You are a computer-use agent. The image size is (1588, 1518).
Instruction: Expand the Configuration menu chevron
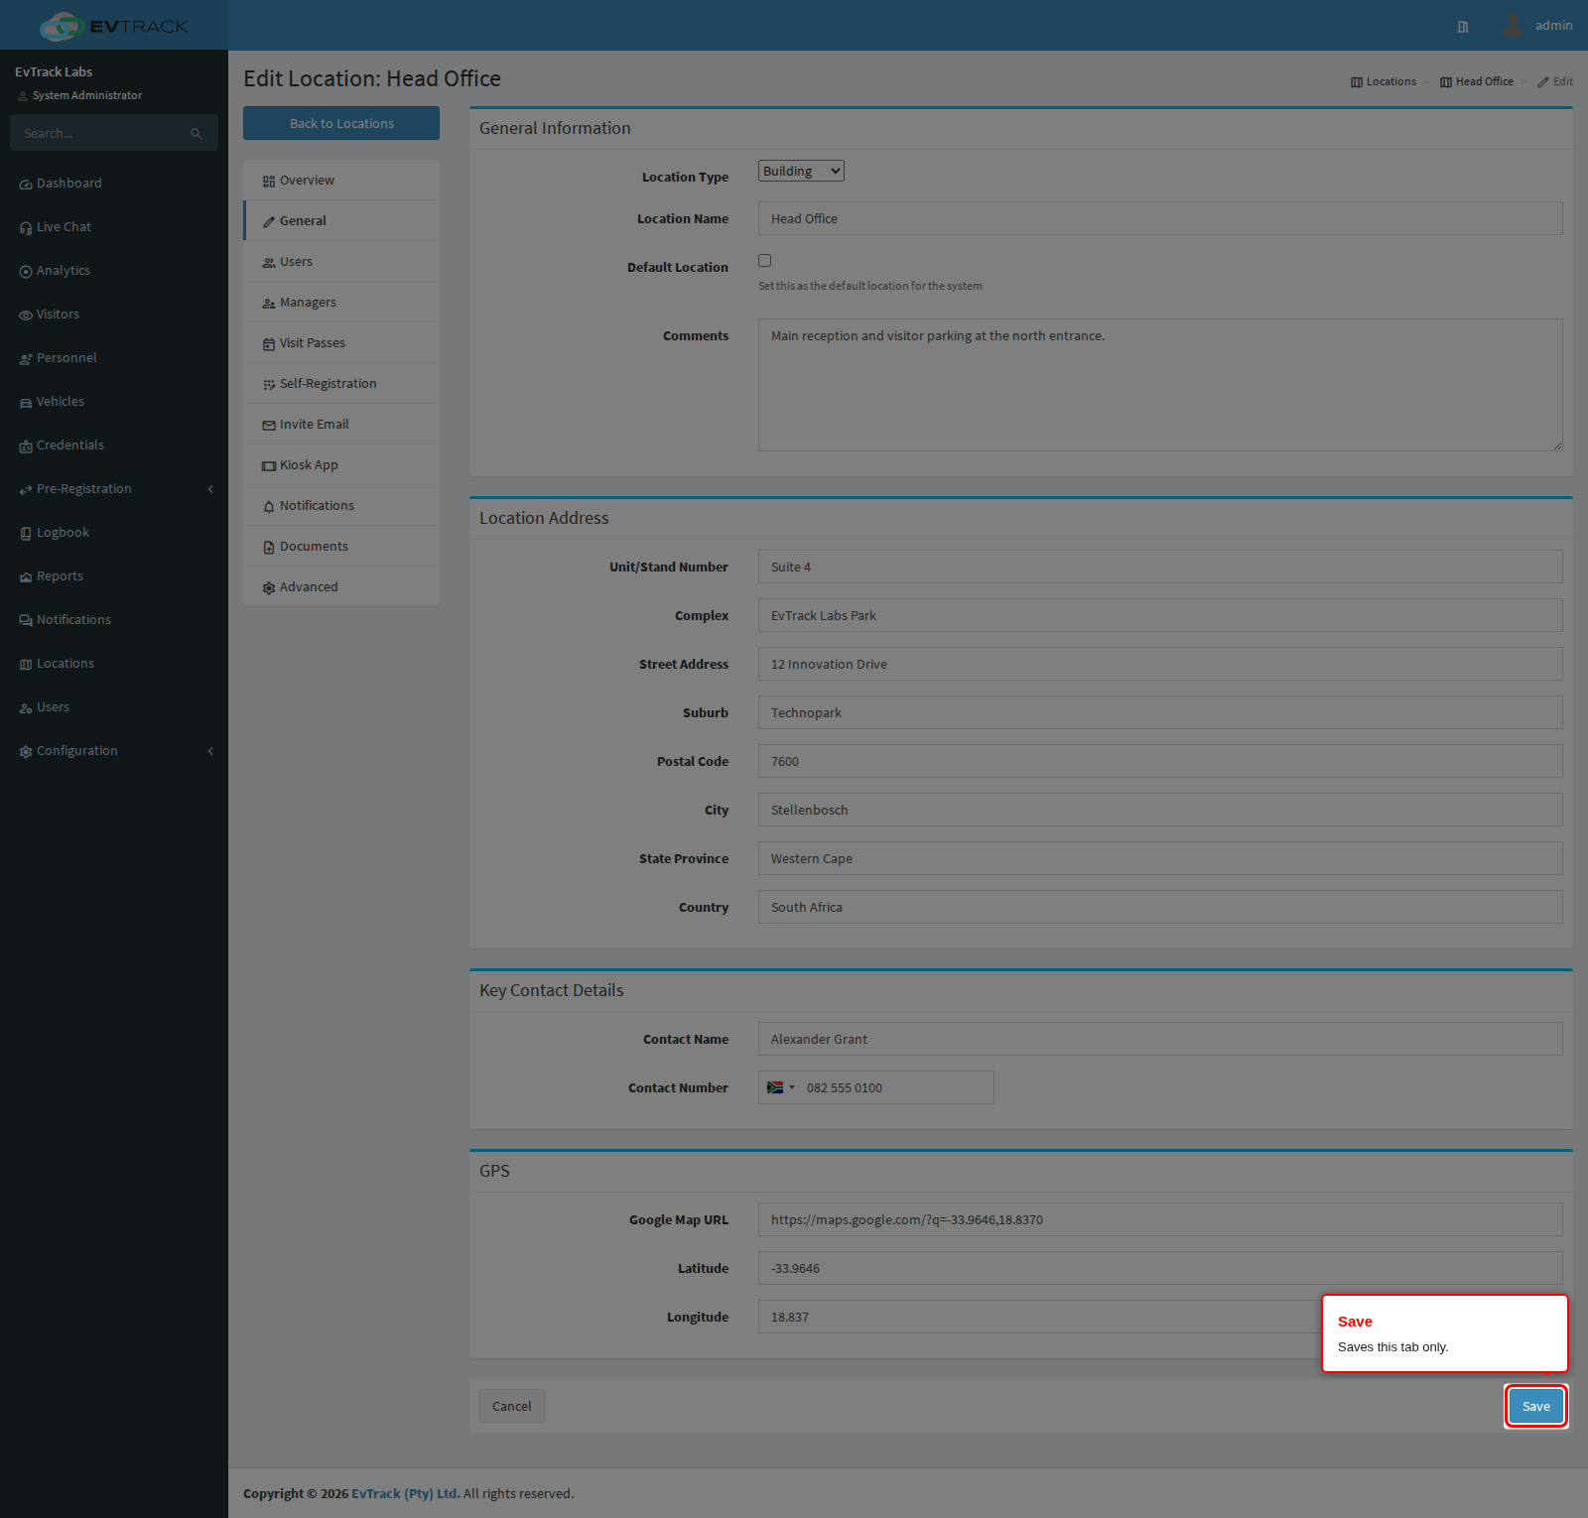click(x=210, y=751)
